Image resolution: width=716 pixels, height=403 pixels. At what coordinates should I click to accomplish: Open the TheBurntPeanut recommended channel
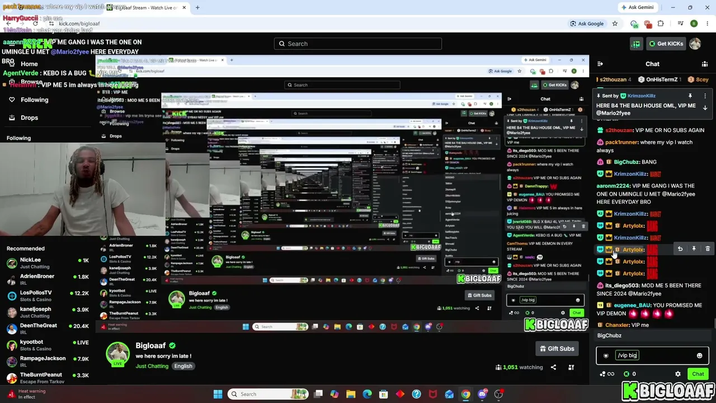(48, 378)
